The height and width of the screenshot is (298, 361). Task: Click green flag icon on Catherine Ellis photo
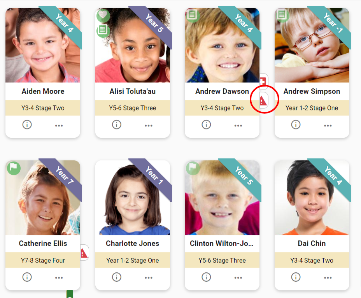pos(14,167)
